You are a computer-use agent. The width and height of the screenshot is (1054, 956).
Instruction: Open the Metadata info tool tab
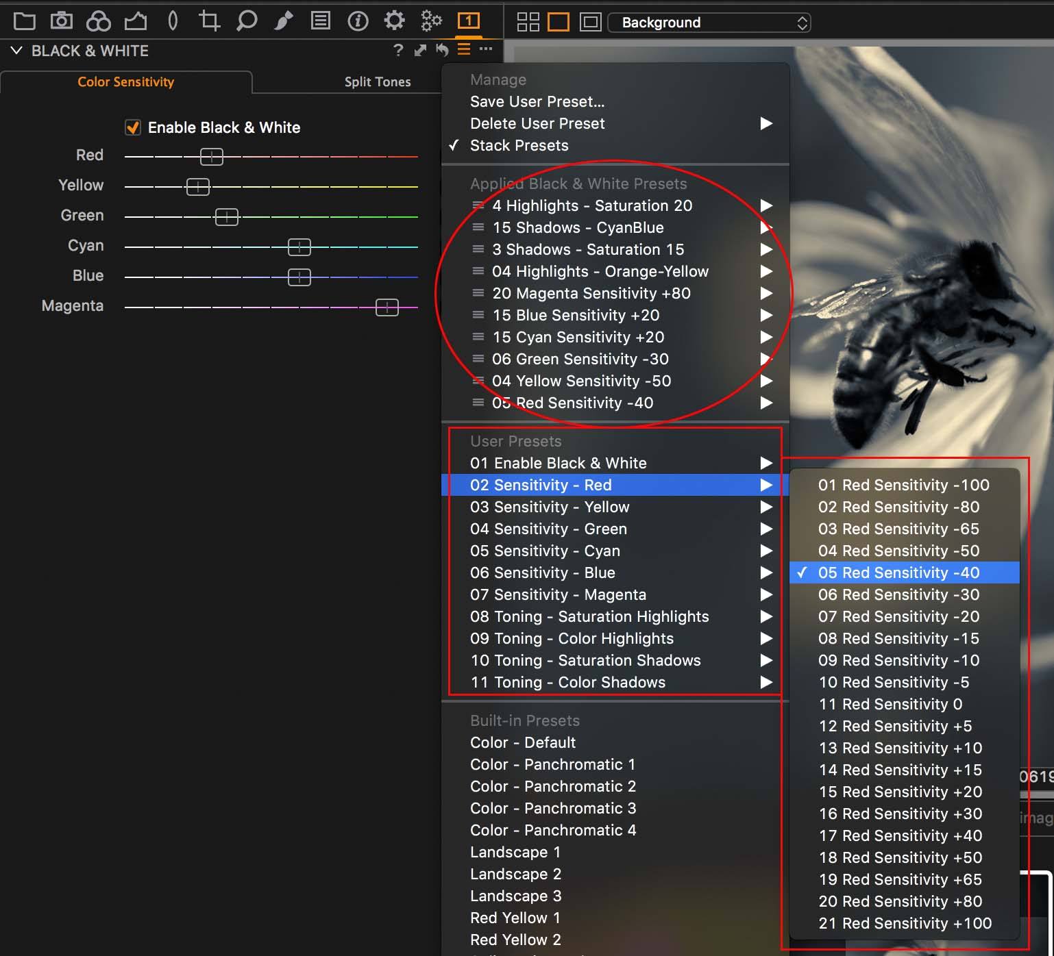pyautogui.click(x=358, y=21)
